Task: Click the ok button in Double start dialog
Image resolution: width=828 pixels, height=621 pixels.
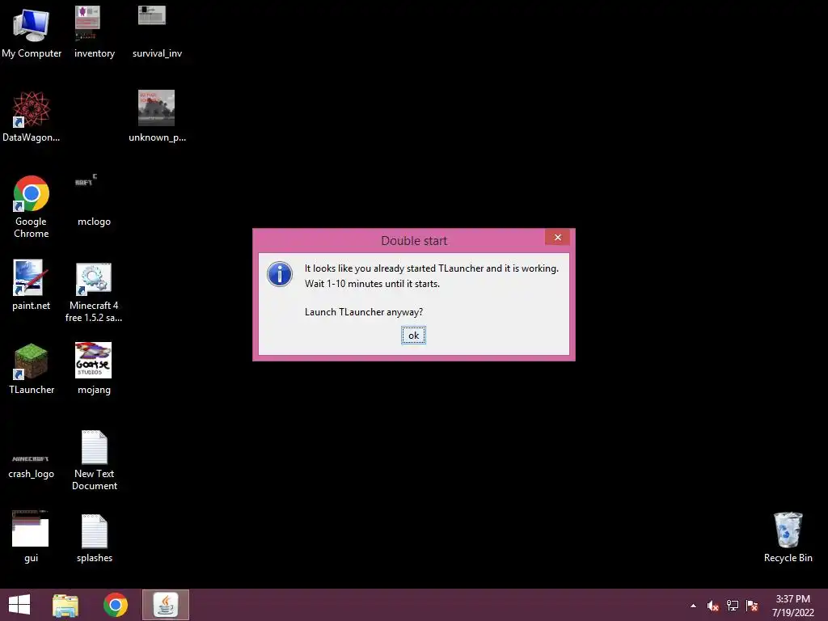Action: [x=413, y=336]
